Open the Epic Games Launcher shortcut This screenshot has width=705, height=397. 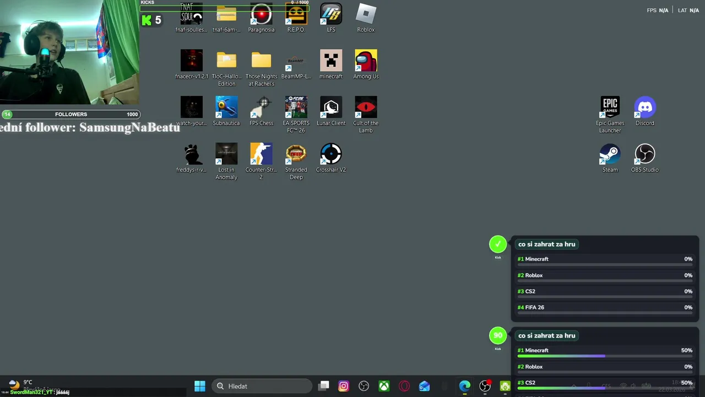coord(610,115)
